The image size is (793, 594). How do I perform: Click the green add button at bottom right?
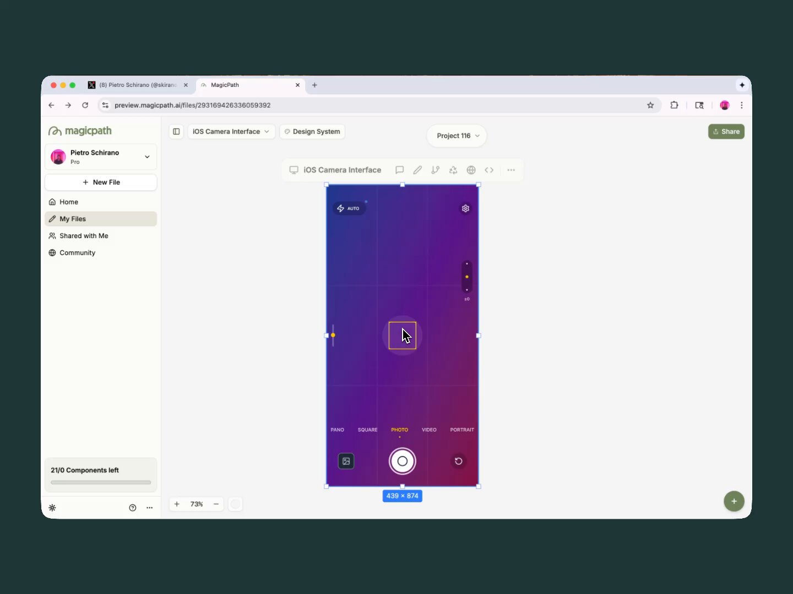click(734, 501)
